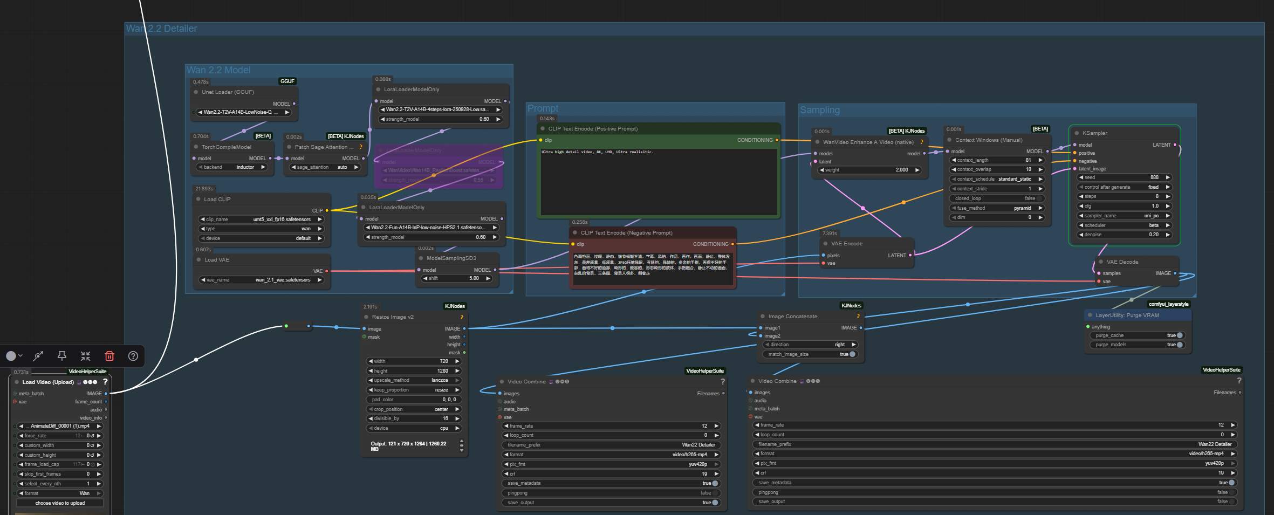Toggle purge_cache in Purge VRAM node
This screenshot has height=515, width=1274.
1138,335
